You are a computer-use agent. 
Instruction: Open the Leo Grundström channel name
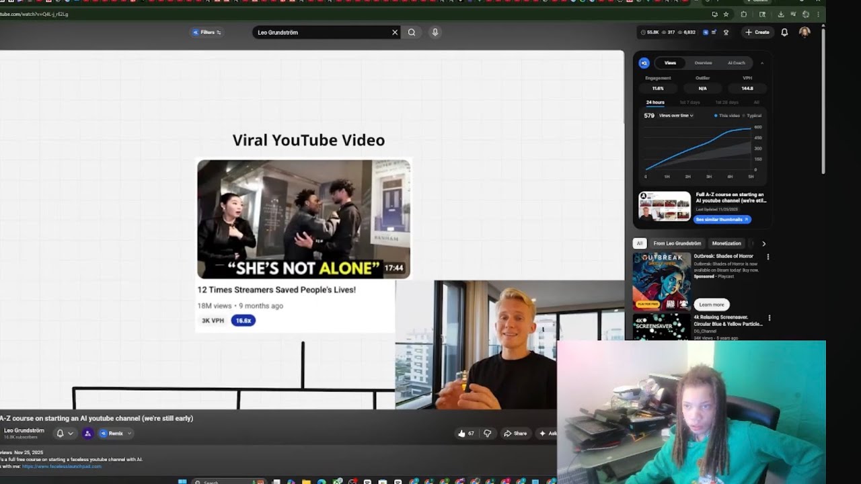(24, 430)
